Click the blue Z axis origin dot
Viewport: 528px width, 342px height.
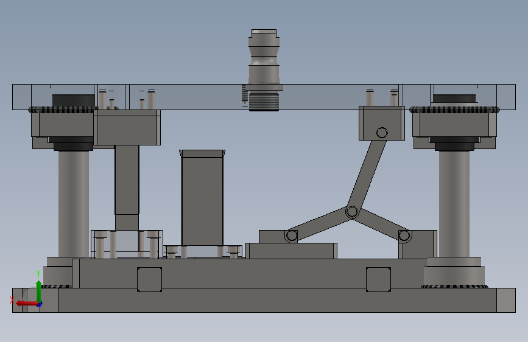(40, 304)
